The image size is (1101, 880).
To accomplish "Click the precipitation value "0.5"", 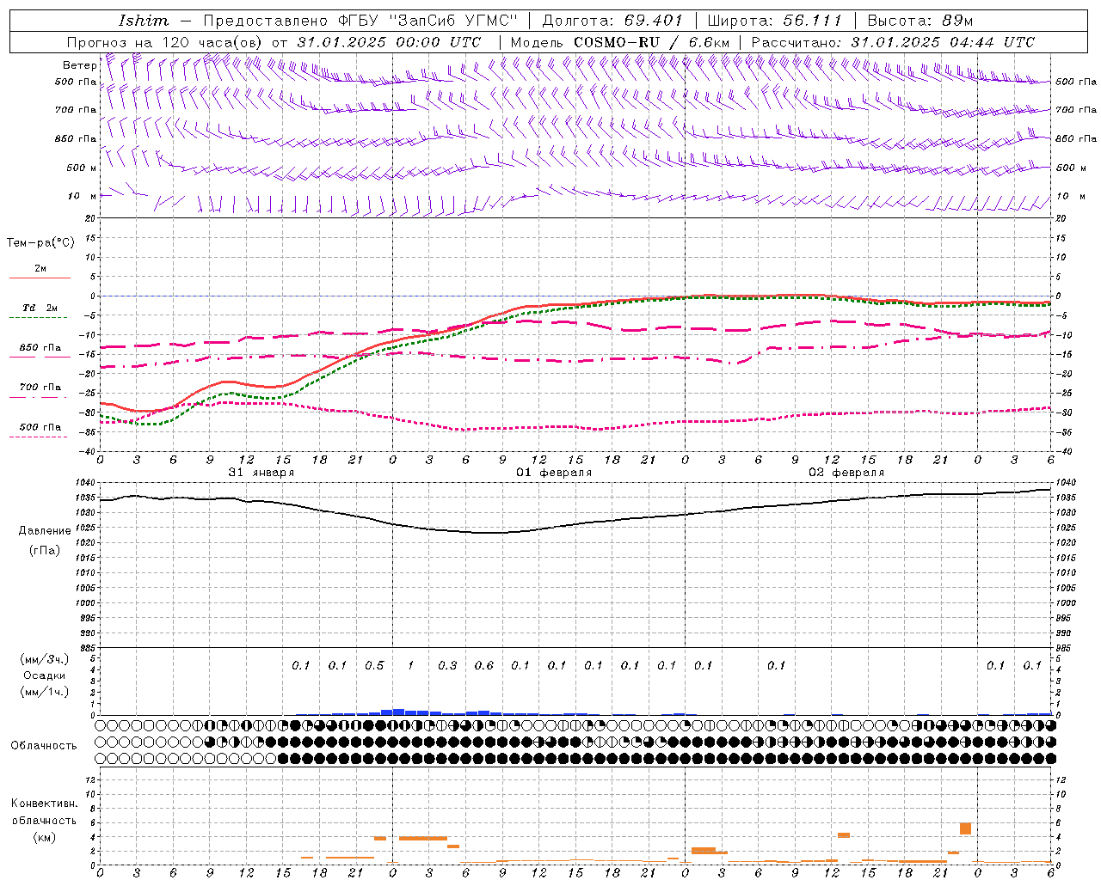I will tap(373, 666).
